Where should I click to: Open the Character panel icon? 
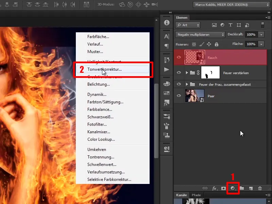167,36
